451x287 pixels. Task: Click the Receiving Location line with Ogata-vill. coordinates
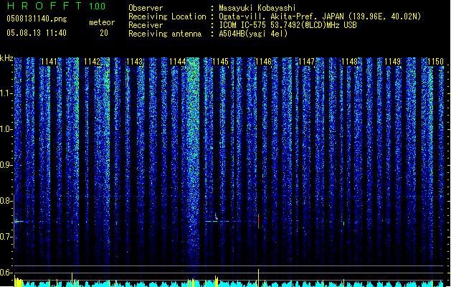275,17
